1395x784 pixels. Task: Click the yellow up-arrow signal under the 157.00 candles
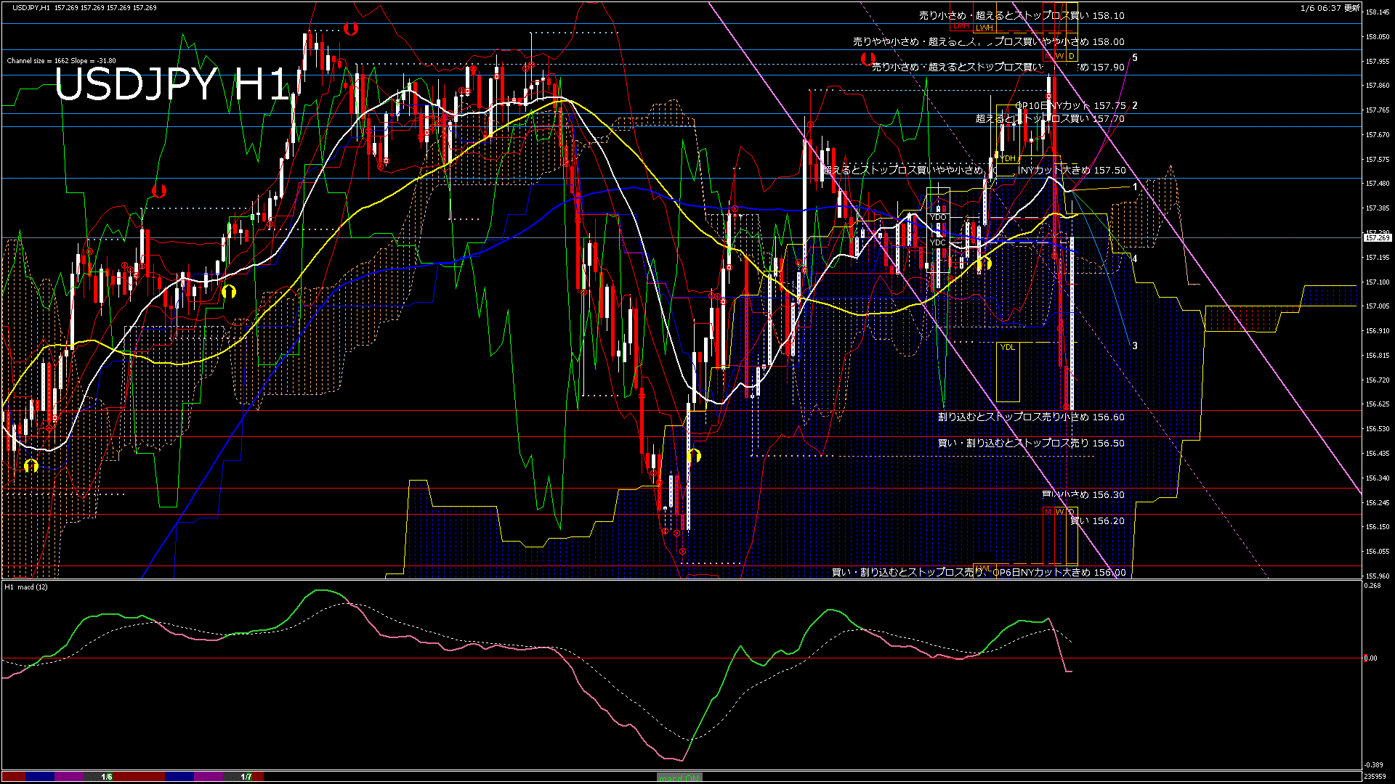point(229,292)
